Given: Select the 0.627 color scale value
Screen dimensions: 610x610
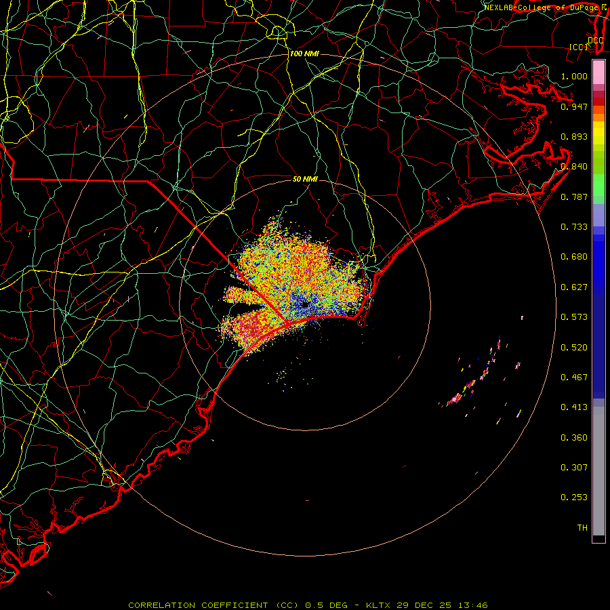Looking at the screenshot, I should pyautogui.click(x=574, y=287).
